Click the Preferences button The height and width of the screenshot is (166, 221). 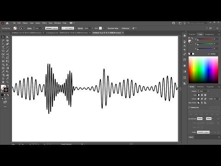pyautogui.click(x=125, y=28)
